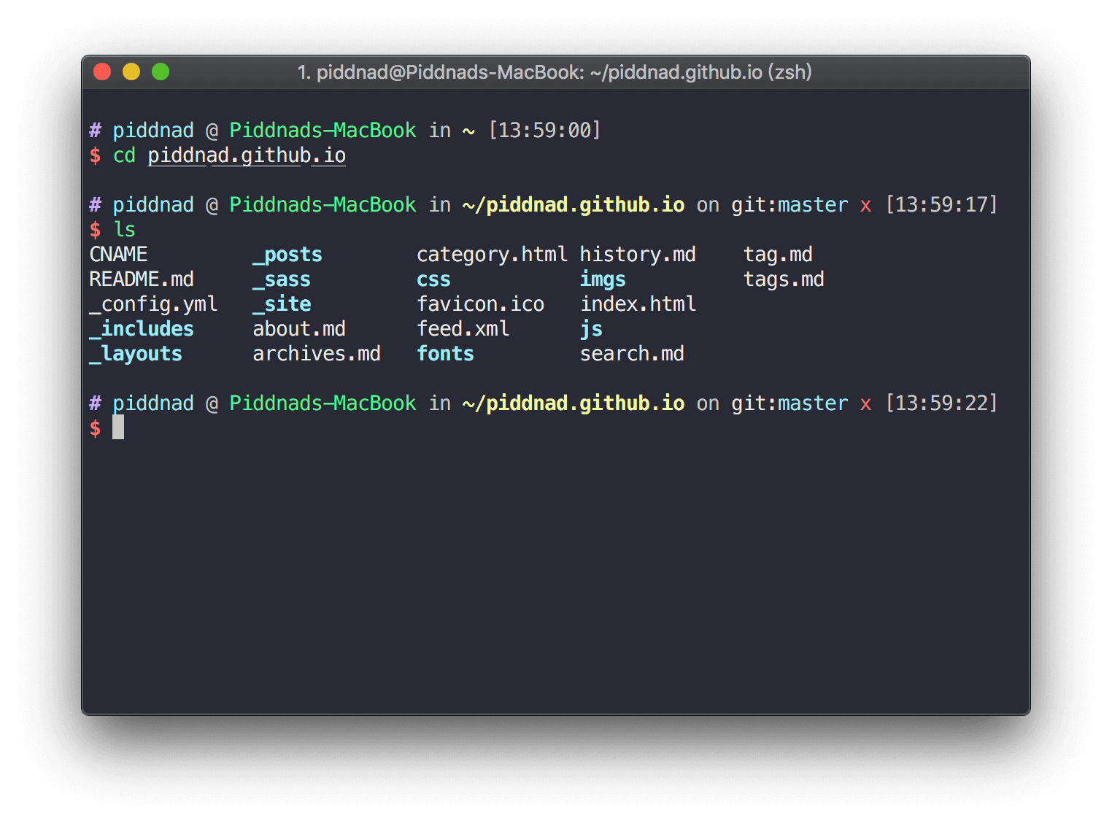Click the green fullscreen window button

[x=161, y=72]
